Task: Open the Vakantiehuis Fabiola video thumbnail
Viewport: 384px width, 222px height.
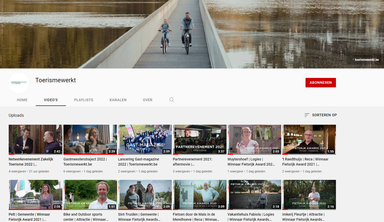Action: [254, 195]
